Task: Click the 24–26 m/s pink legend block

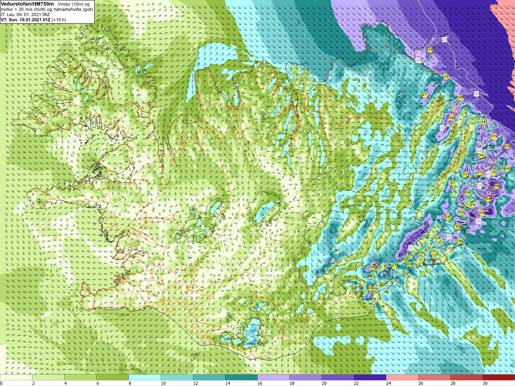Action: (x=402, y=378)
